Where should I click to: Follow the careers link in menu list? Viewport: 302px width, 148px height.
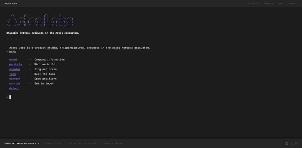tap(15, 79)
